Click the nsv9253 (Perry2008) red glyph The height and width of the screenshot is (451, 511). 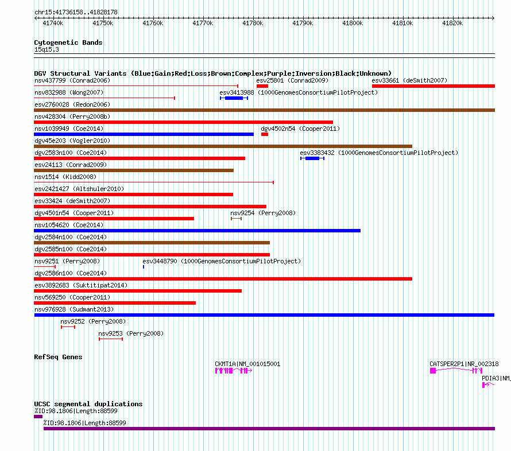pos(111,339)
